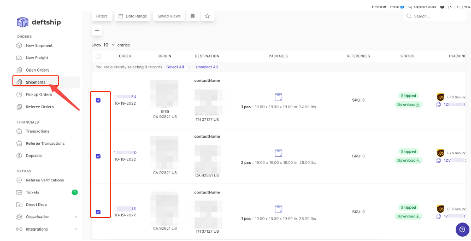
Task: Click the bookmark icon button
Action: (193, 16)
